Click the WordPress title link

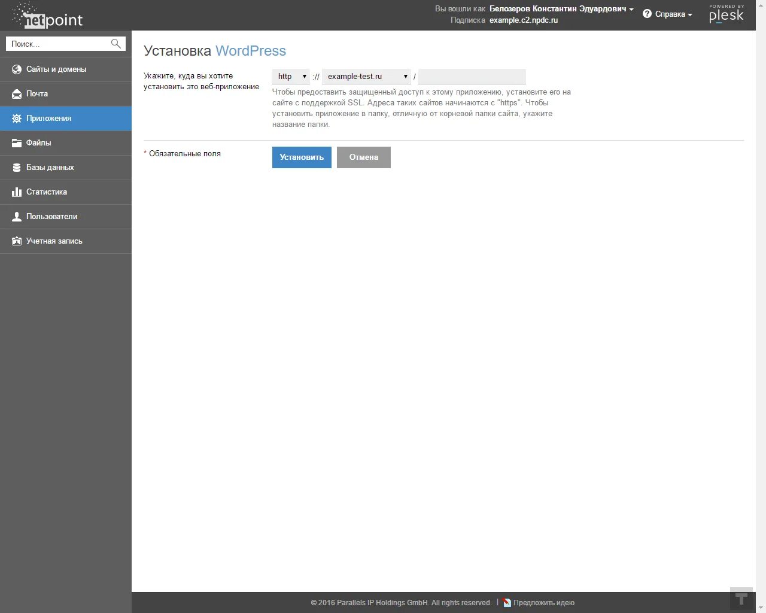click(x=251, y=51)
